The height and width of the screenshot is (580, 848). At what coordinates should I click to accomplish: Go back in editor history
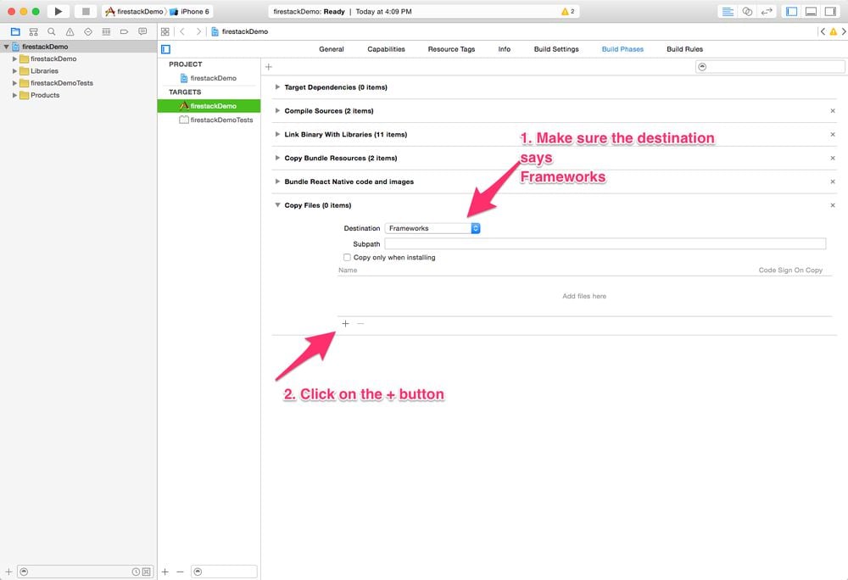pos(182,32)
